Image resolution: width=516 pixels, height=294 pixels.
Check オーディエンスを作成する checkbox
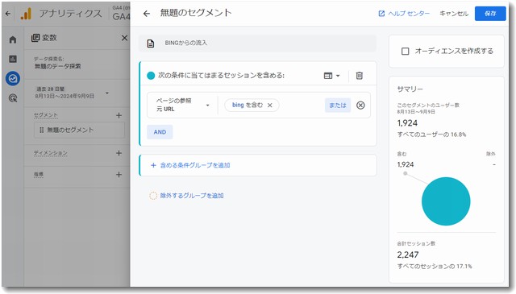[x=406, y=52]
